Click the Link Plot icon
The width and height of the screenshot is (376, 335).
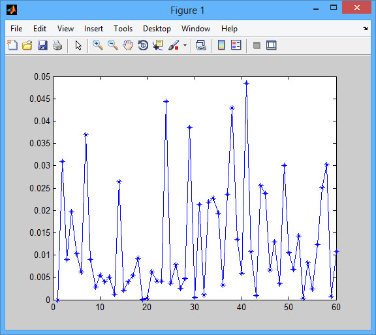coord(201,45)
